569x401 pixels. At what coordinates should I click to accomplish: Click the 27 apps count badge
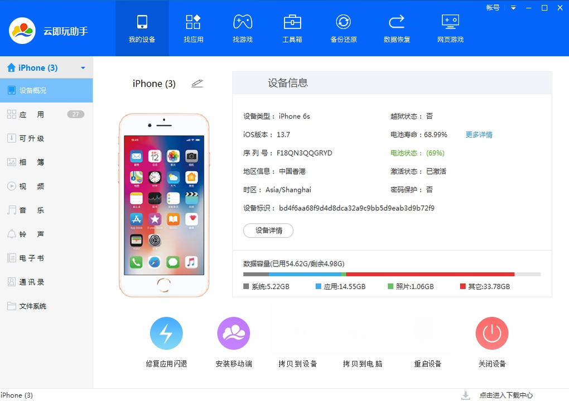(x=75, y=114)
